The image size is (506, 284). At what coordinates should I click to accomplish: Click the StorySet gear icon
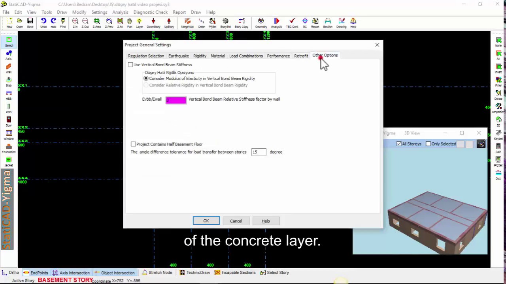[225, 22]
